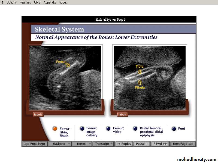This screenshot has height=163, width=218.
Task: Select the Femur Image Gallery bullet
Action: [x=82, y=129]
